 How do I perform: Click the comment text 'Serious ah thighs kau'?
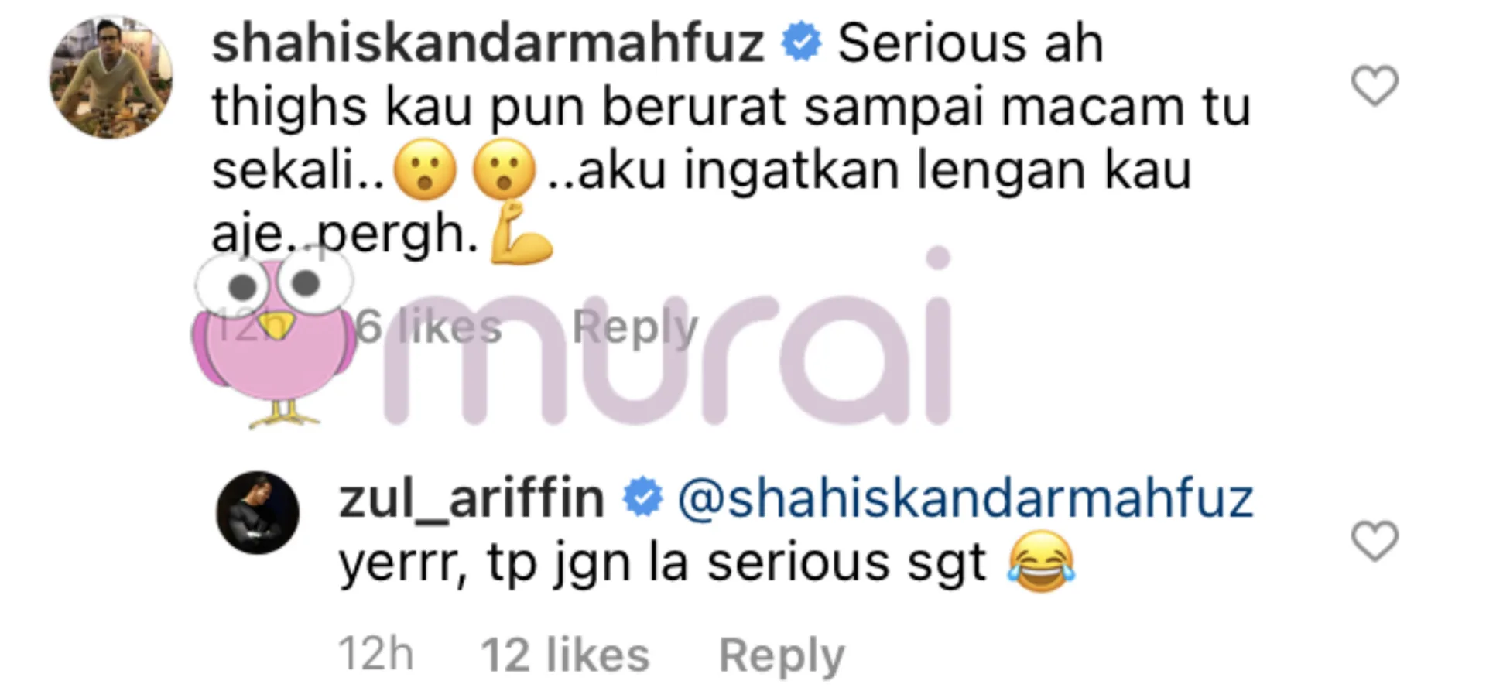[x=658, y=74]
